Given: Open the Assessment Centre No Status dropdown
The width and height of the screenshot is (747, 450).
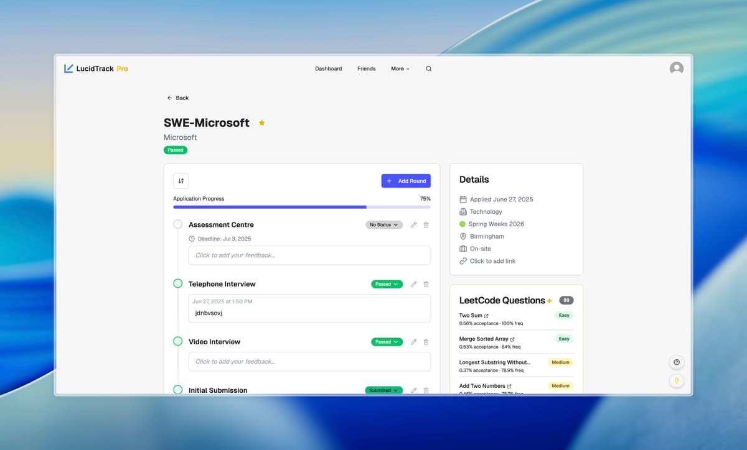Looking at the screenshot, I should 384,225.
